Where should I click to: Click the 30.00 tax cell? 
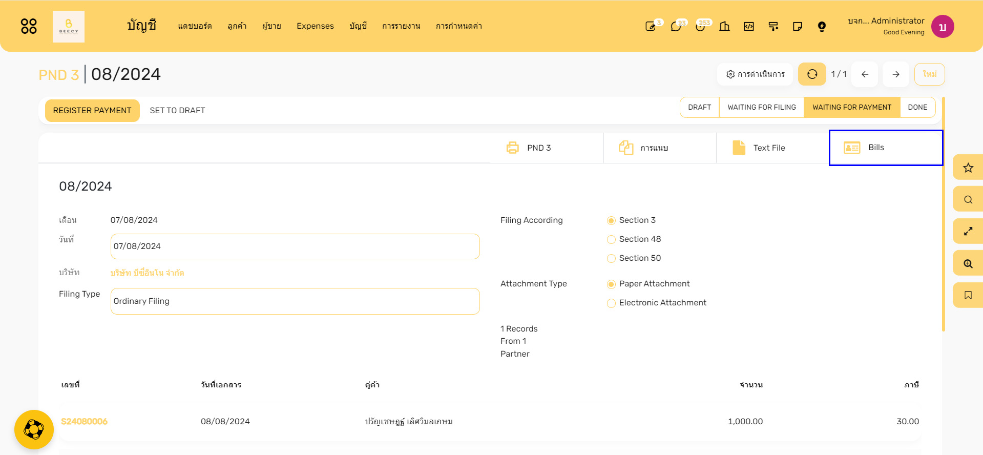(x=908, y=422)
